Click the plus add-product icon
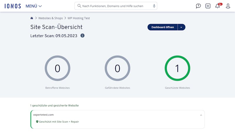 coord(208,6)
